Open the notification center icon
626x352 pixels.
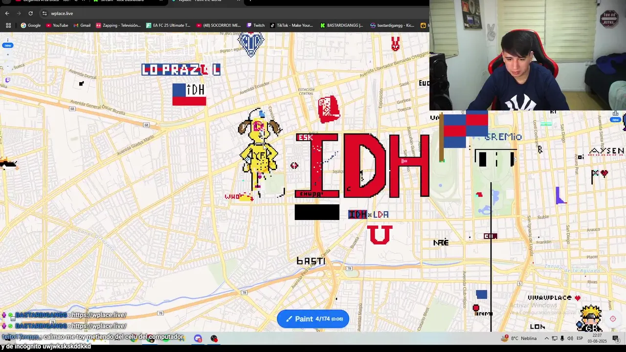616,338
